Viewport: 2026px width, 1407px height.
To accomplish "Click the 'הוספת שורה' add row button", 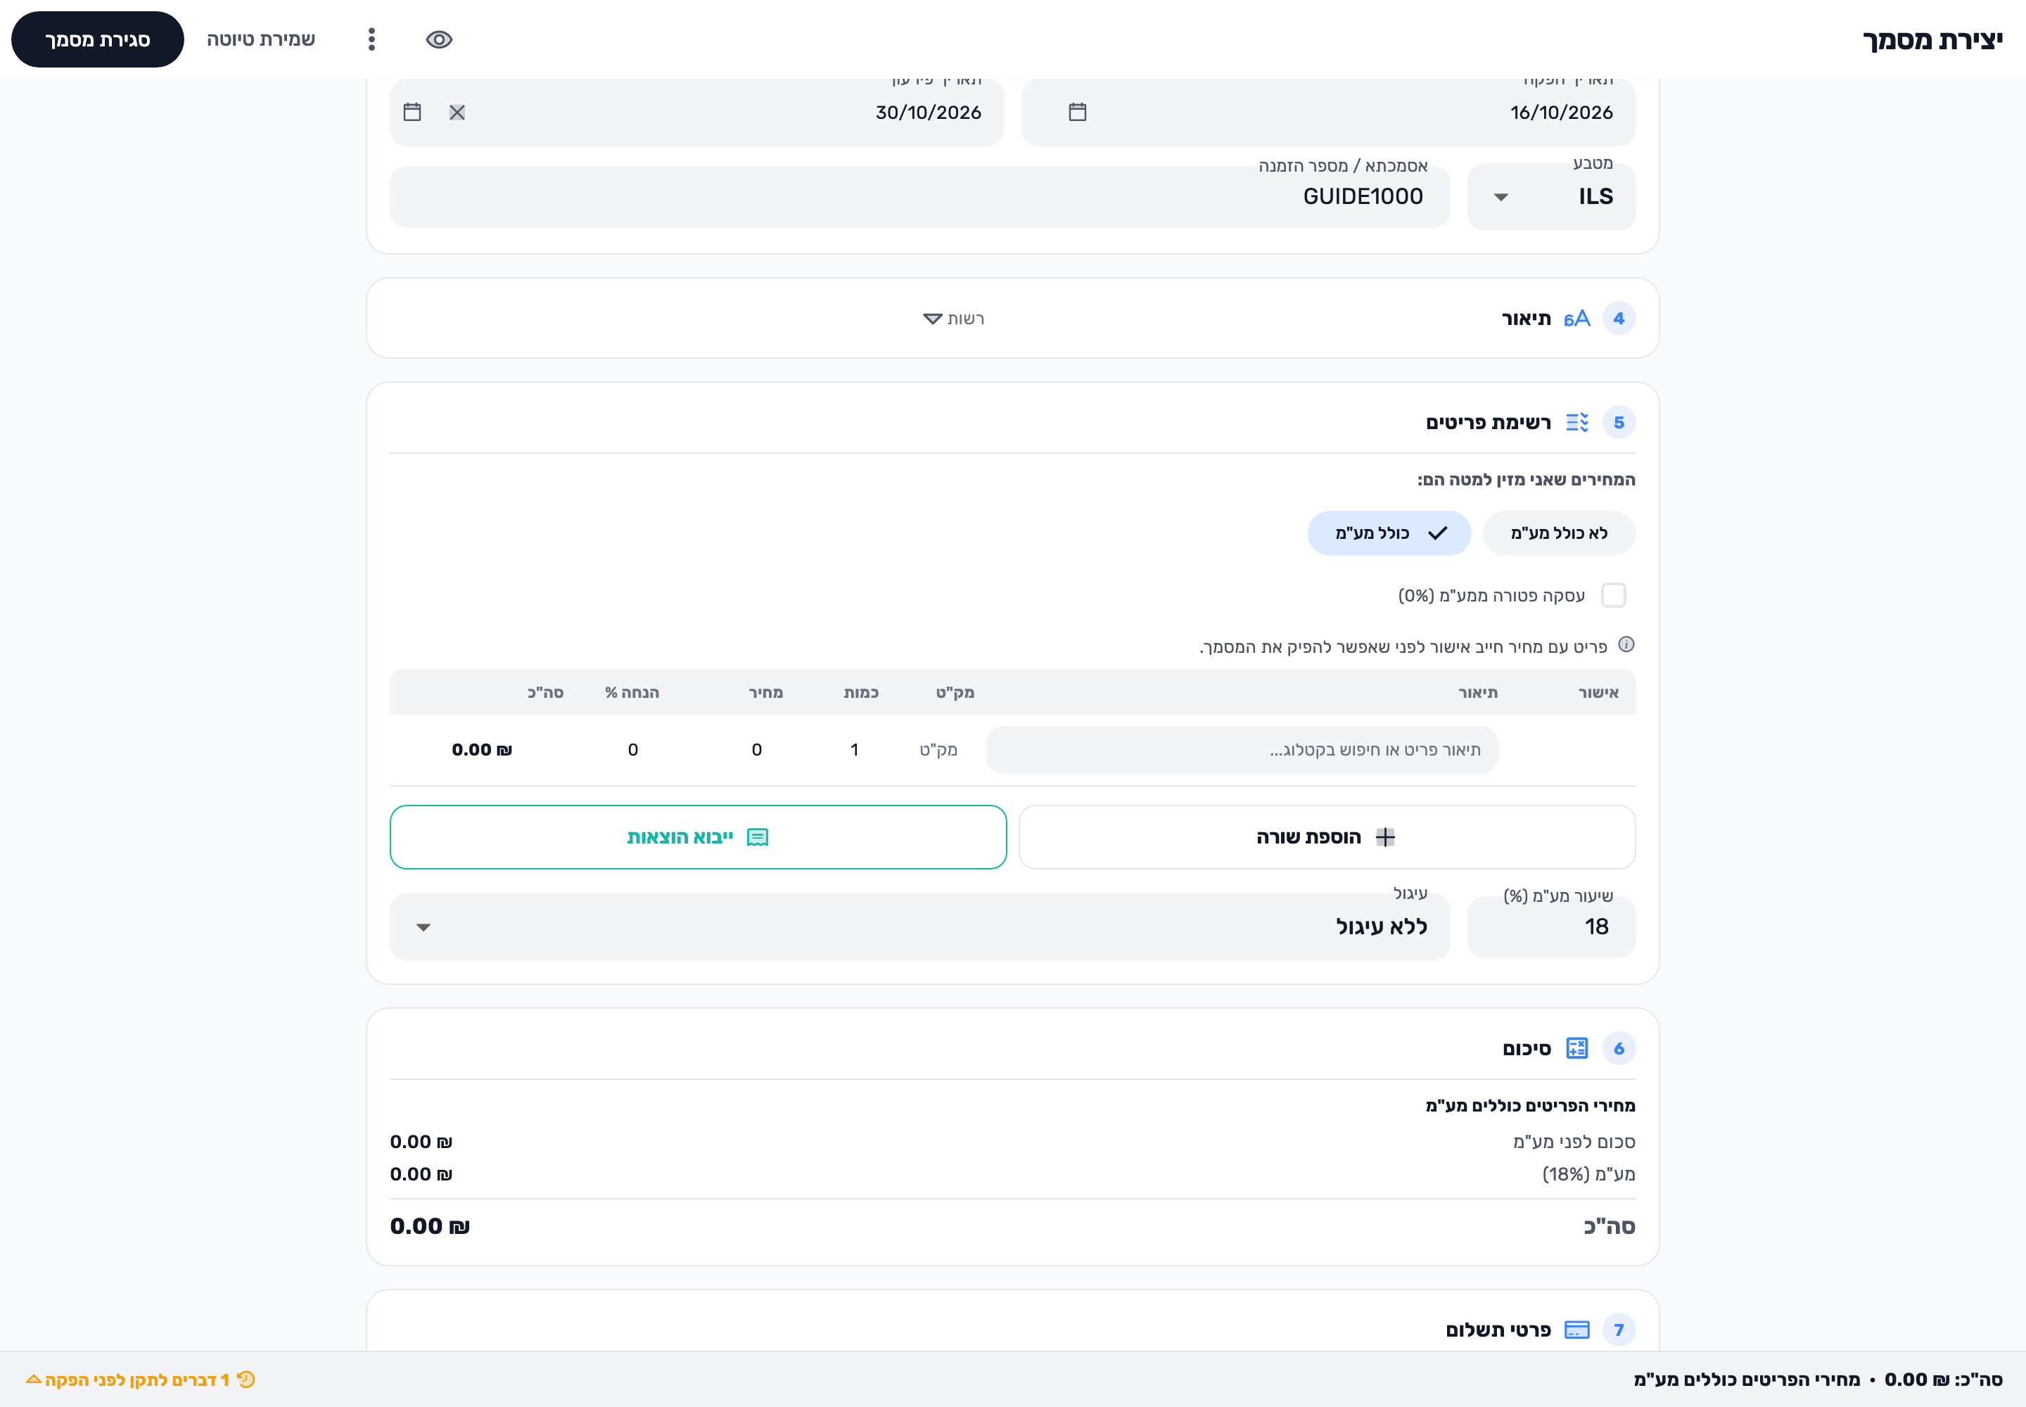I will (x=1327, y=836).
